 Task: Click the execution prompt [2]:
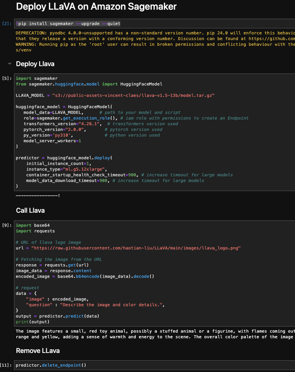pos(7,23)
